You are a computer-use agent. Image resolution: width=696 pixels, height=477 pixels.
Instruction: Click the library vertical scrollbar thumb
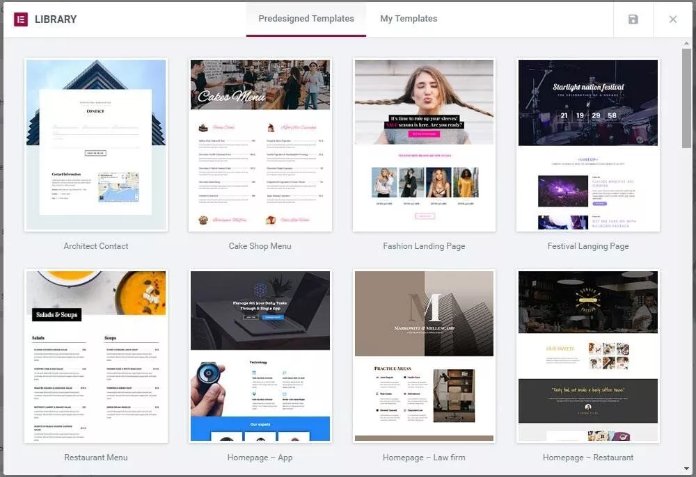point(686,97)
